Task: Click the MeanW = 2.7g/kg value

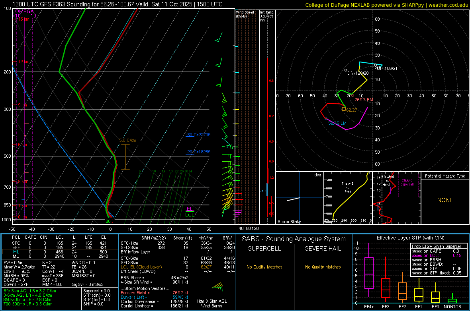Action: (x=20, y=267)
